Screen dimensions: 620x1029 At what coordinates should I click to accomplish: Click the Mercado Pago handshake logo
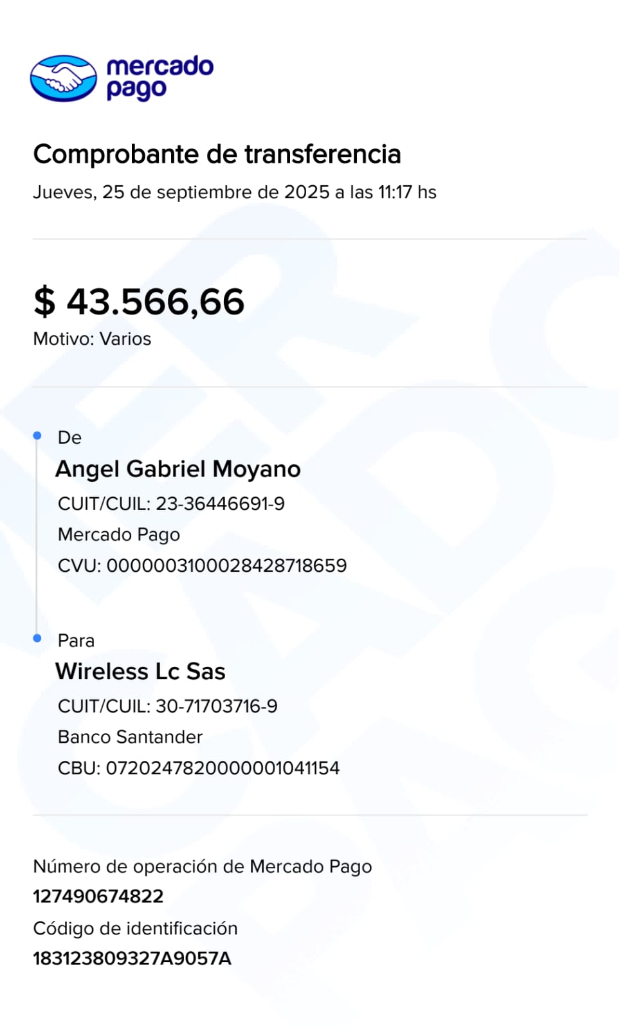(63, 78)
